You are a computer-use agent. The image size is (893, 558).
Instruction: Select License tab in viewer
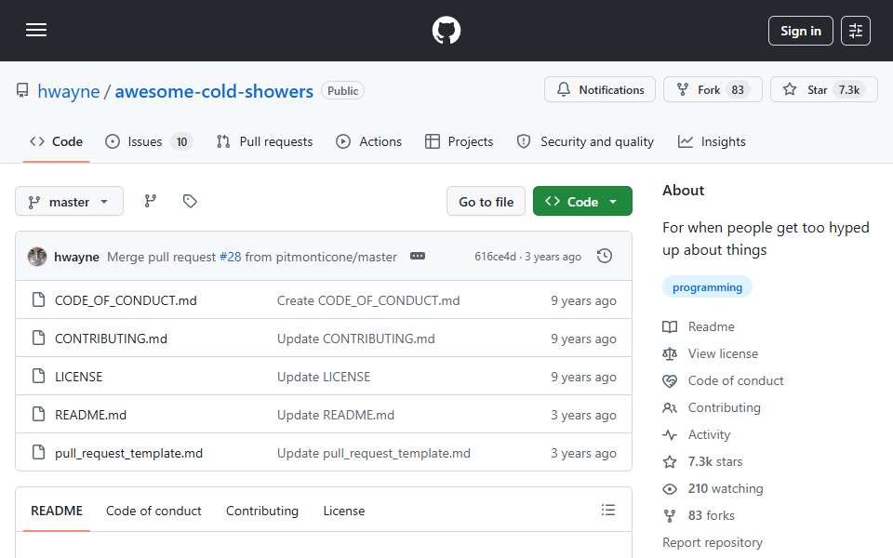344,511
